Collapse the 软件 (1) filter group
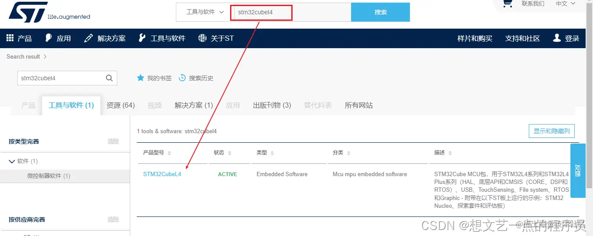Image resolution: width=593 pixels, height=236 pixels. click(x=12, y=161)
